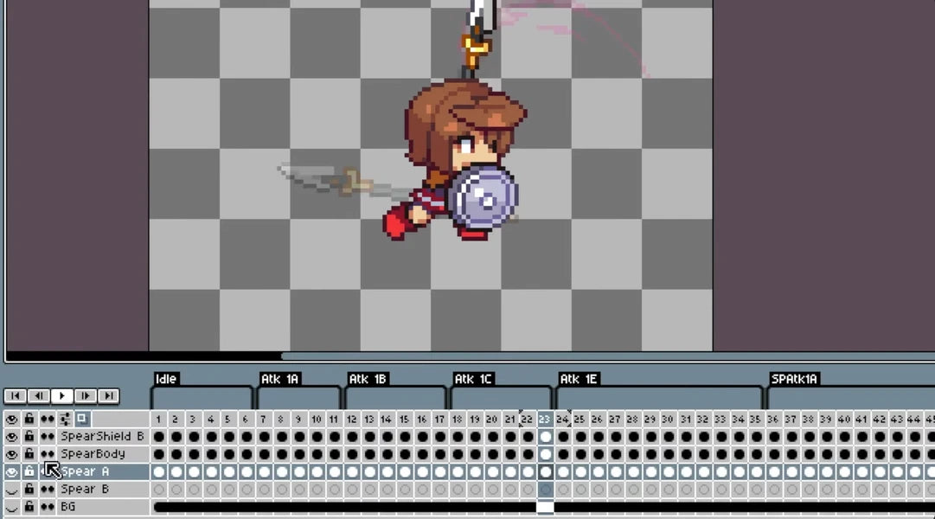Image resolution: width=935 pixels, height=519 pixels.
Task: Select the SpearBody layer name
Action: click(93, 454)
